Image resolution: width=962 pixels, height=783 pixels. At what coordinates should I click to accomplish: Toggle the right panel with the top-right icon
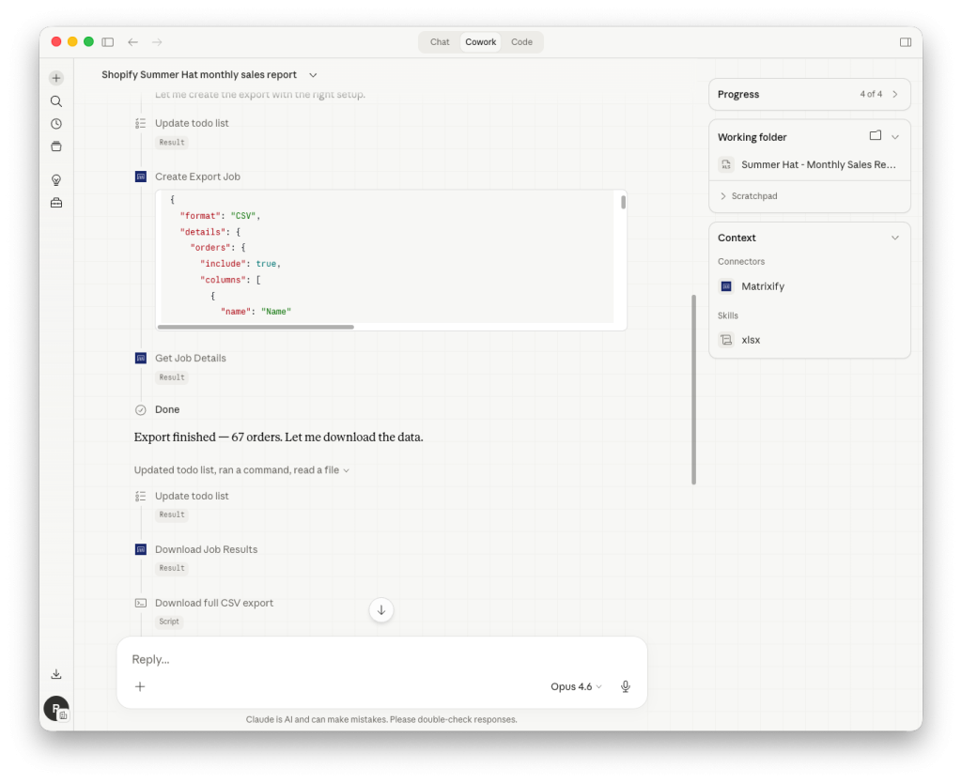point(905,41)
